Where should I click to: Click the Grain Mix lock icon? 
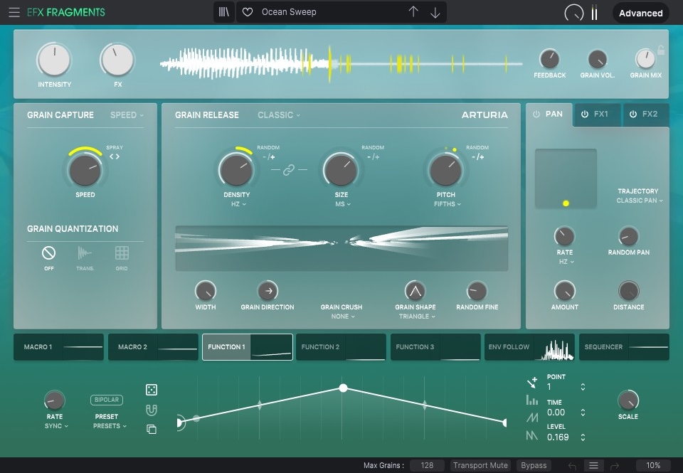(661, 50)
